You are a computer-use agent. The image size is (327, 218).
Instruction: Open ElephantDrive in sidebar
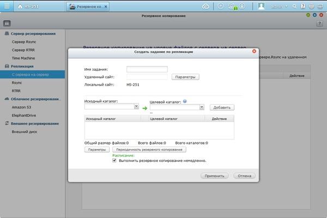[24, 115]
